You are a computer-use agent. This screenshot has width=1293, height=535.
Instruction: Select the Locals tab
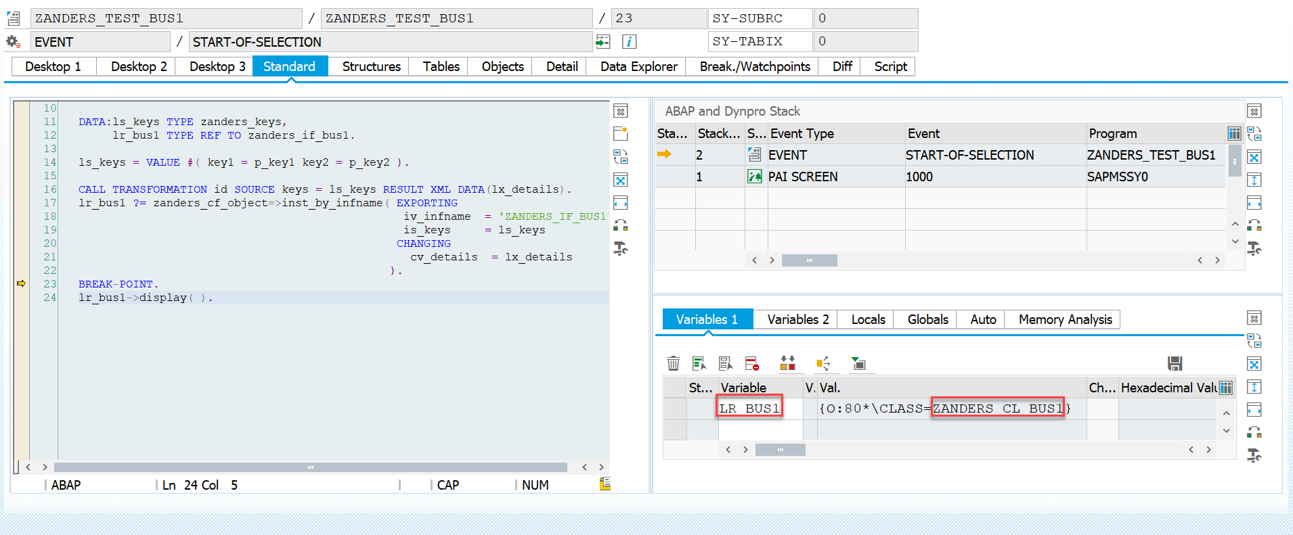pyautogui.click(x=868, y=319)
